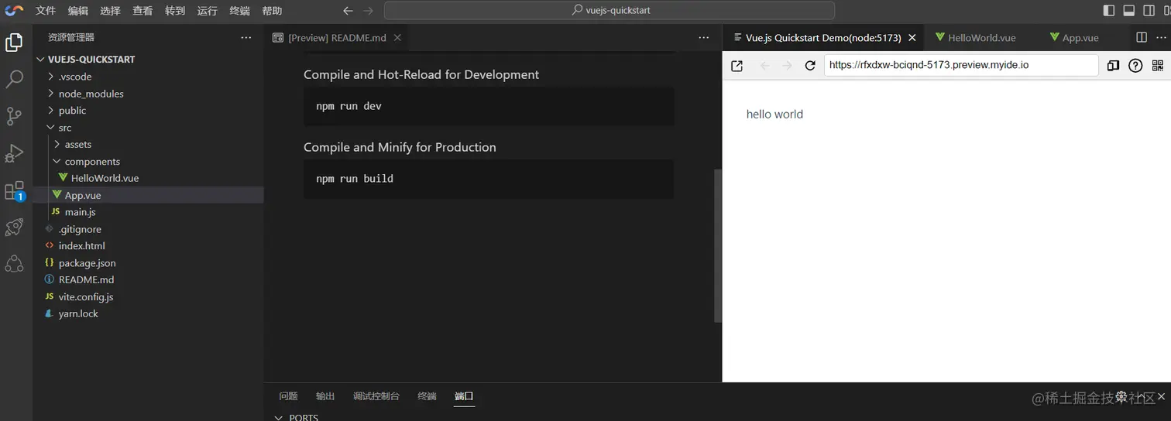Open the Explorer view in activity bar
Screen dimensions: 1171x421
pyautogui.click(x=14, y=43)
